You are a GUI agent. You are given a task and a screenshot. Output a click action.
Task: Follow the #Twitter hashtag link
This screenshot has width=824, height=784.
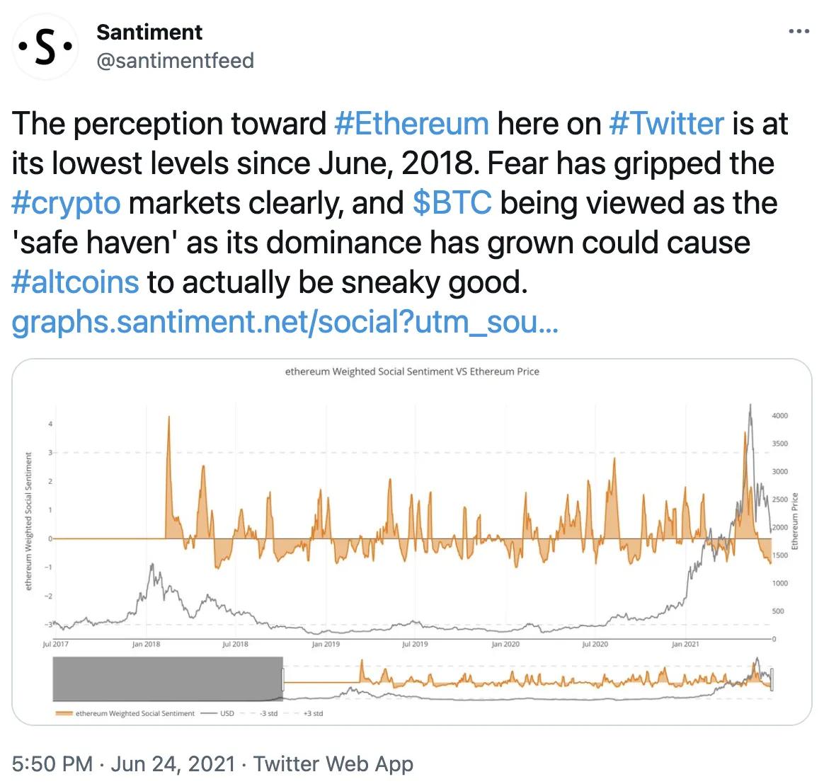pos(666,124)
